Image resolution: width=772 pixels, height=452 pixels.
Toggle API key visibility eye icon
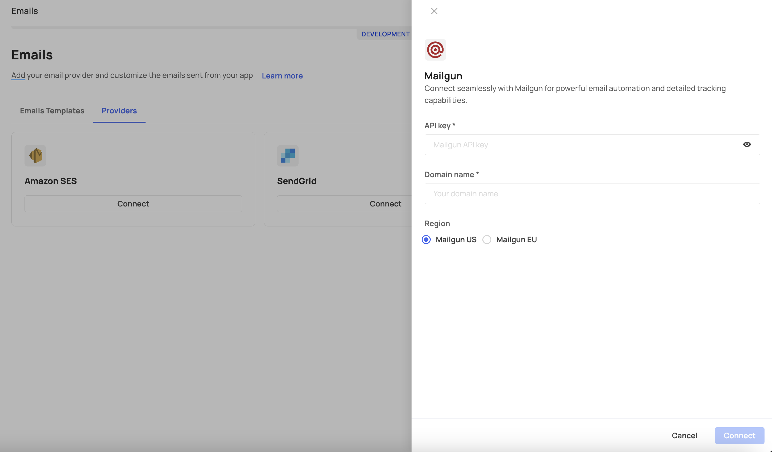(x=747, y=144)
